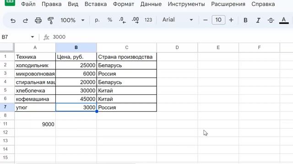Click the Google Sheets home icon
The height and width of the screenshot is (164, 293).
pyautogui.click(x=10, y=3)
